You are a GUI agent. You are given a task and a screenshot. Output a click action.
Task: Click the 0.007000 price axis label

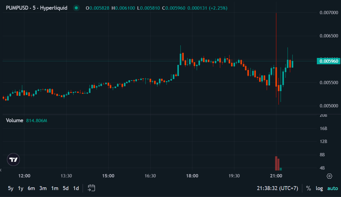(x=329, y=13)
